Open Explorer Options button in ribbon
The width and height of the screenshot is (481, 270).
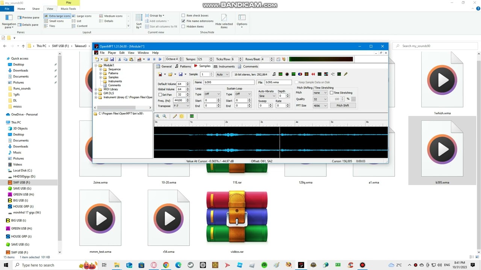click(242, 20)
